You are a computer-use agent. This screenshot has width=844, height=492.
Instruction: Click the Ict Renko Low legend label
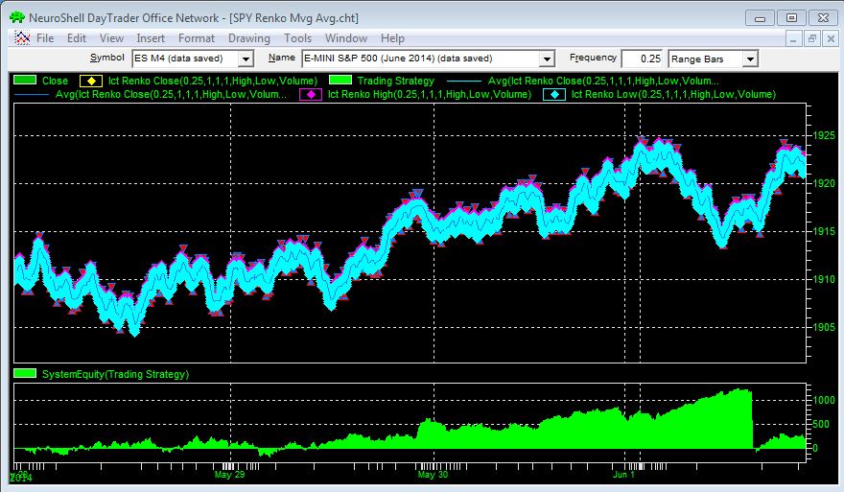pyautogui.click(x=673, y=94)
